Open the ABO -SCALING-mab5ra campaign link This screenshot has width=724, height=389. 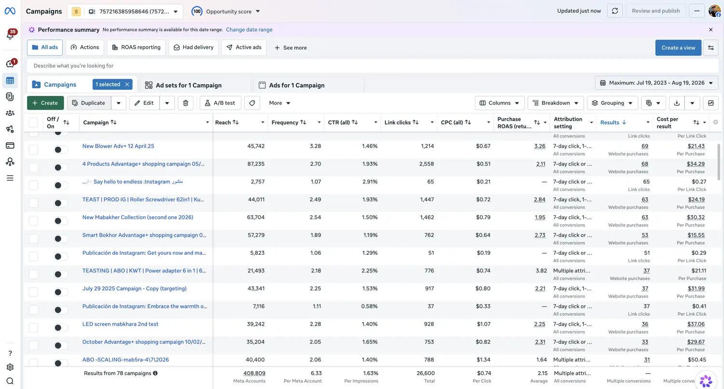tap(125, 360)
